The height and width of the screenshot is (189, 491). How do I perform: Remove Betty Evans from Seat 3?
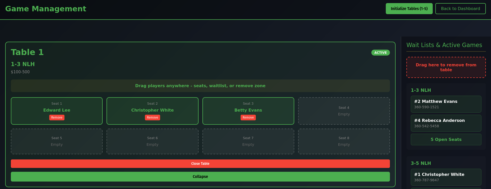pyautogui.click(x=248, y=118)
